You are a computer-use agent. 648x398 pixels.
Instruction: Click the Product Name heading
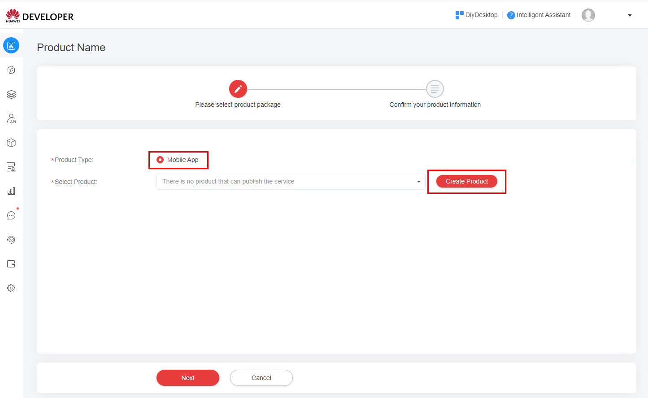pos(71,48)
